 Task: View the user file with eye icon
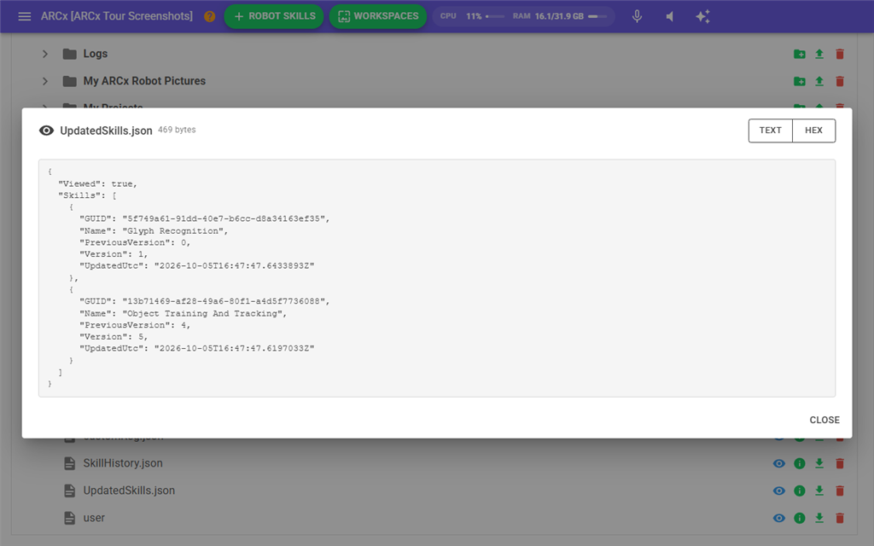[779, 518]
